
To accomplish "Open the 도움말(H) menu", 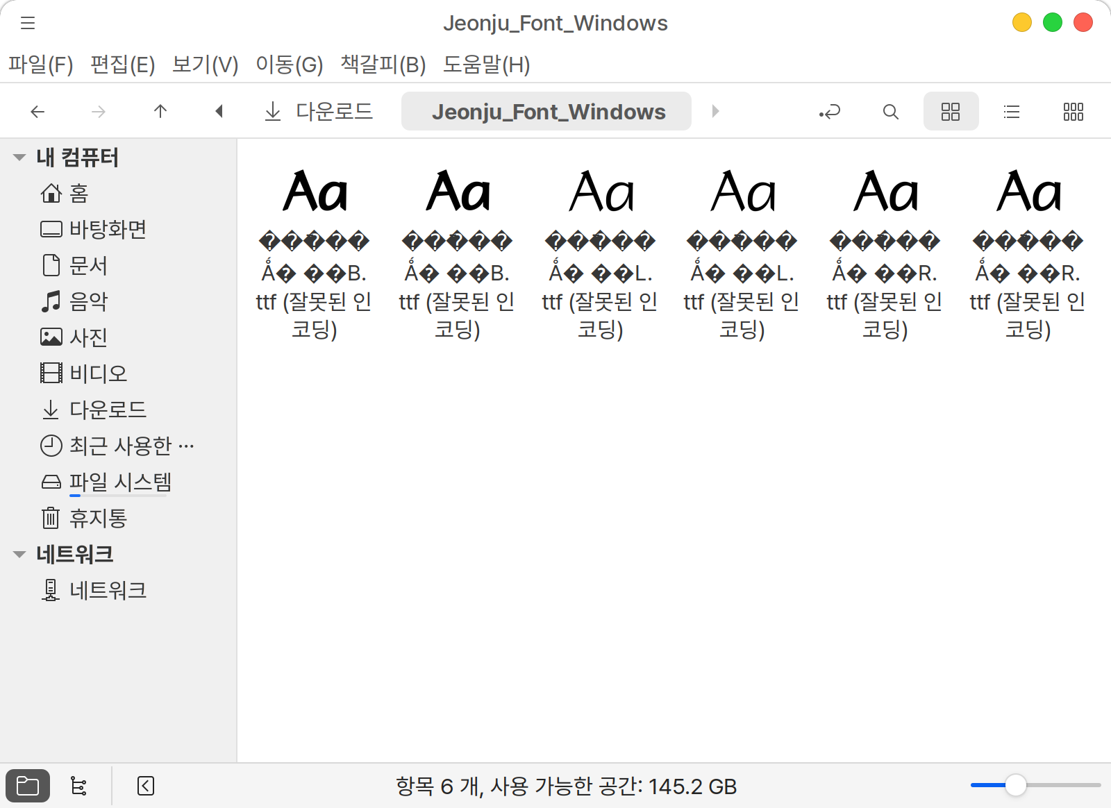I will coord(487,65).
